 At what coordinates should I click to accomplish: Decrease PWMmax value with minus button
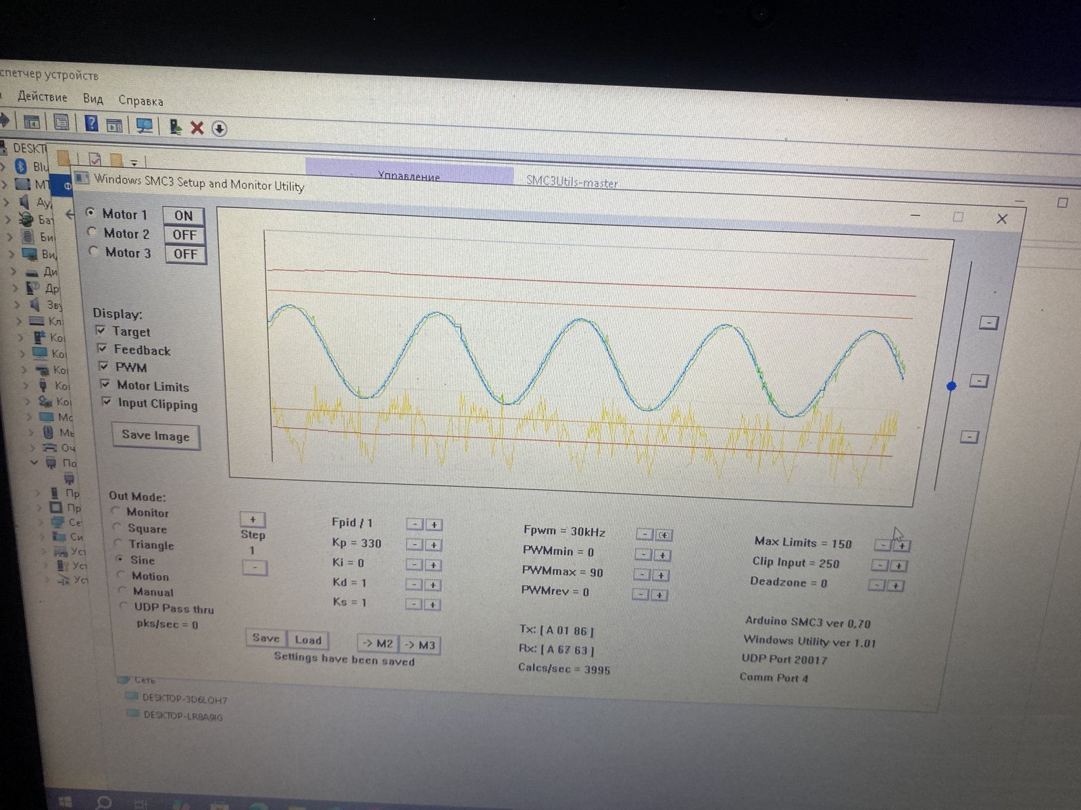pos(642,575)
